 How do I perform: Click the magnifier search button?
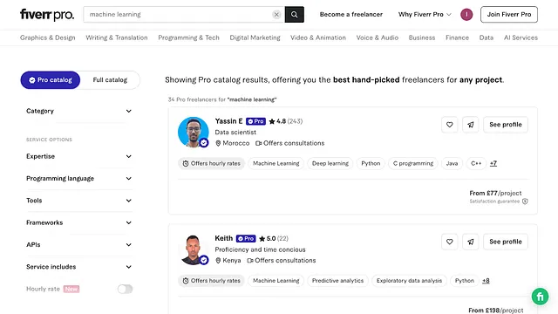pos(295,15)
